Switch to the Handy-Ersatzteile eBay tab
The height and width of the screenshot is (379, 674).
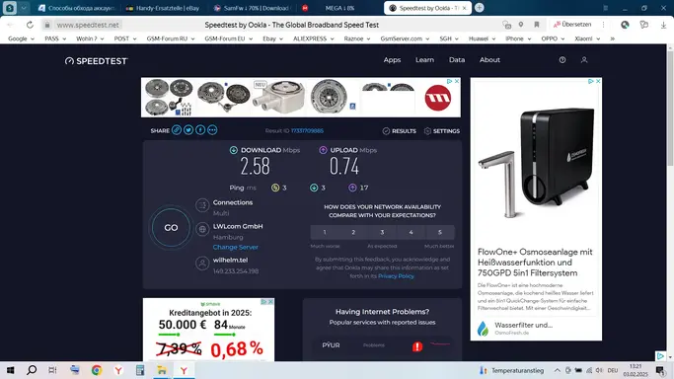click(164, 8)
